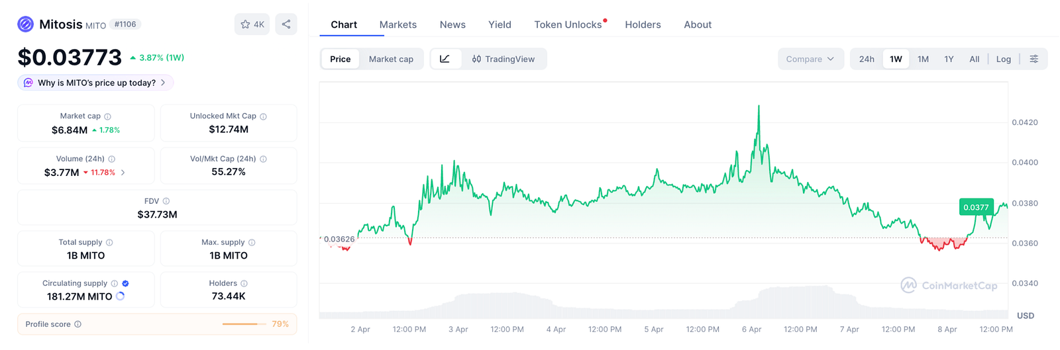Open the Token Unlocks tab

coord(568,24)
